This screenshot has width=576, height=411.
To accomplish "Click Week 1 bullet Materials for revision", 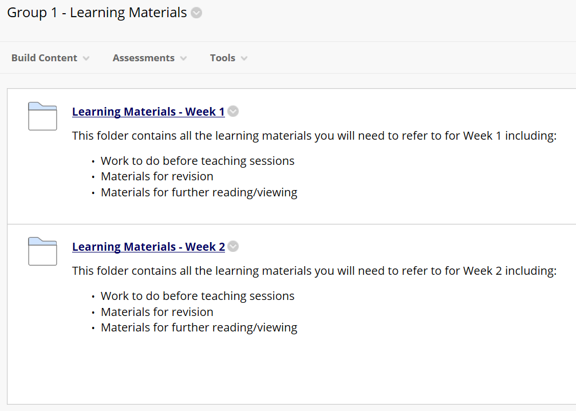I will pos(157,176).
